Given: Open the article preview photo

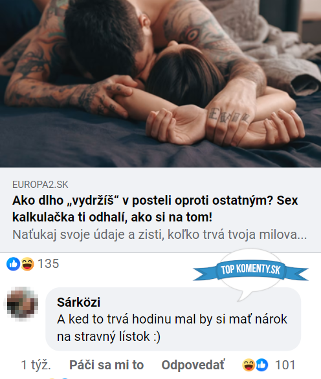Looking at the screenshot, I should (160, 84).
